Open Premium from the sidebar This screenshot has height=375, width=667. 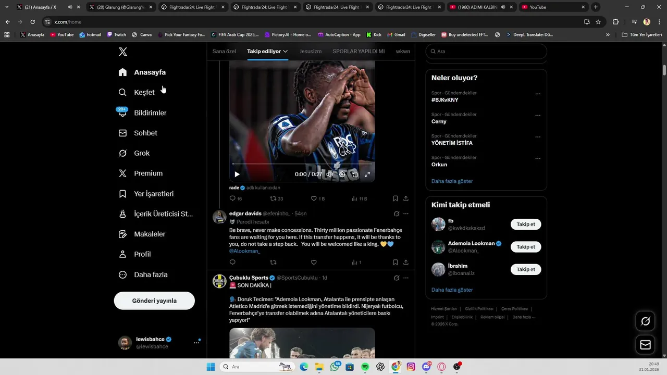tap(141, 173)
